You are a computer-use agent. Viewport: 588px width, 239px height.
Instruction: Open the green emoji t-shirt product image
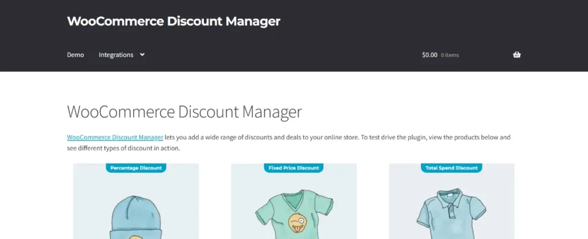pos(293,201)
